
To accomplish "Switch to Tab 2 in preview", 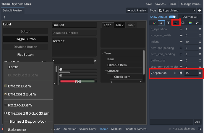I will tap(119, 25).
